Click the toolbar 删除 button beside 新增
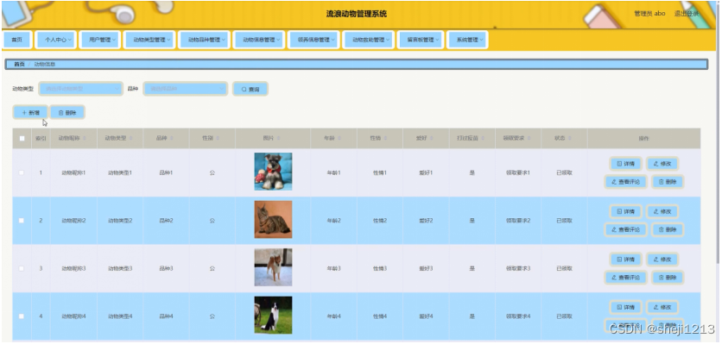This screenshot has width=728, height=344. pyautogui.click(x=67, y=113)
